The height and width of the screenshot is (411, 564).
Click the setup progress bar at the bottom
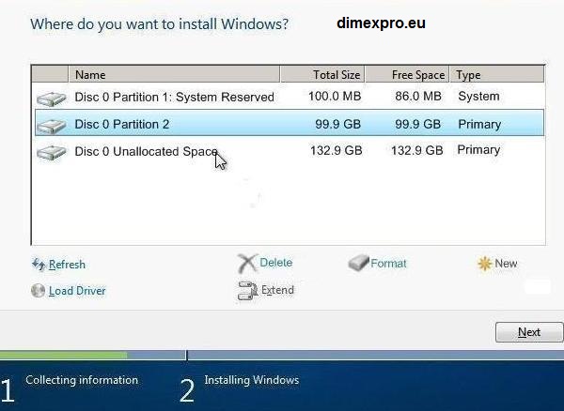(x=282, y=356)
